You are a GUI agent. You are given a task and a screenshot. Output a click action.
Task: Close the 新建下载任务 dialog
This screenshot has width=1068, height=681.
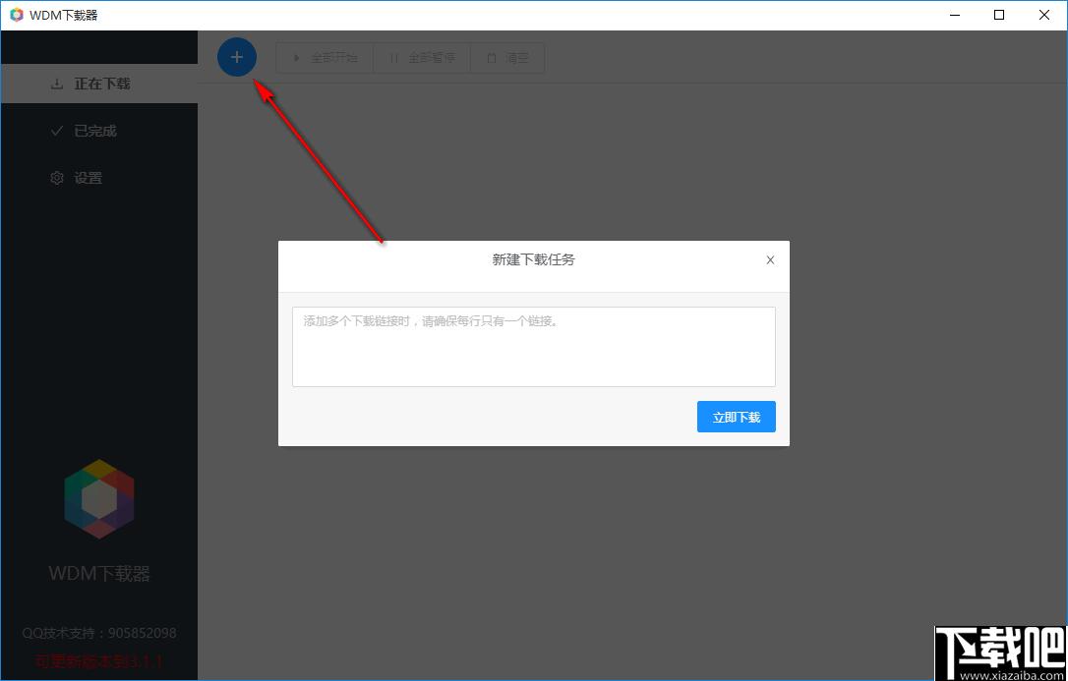coord(770,259)
